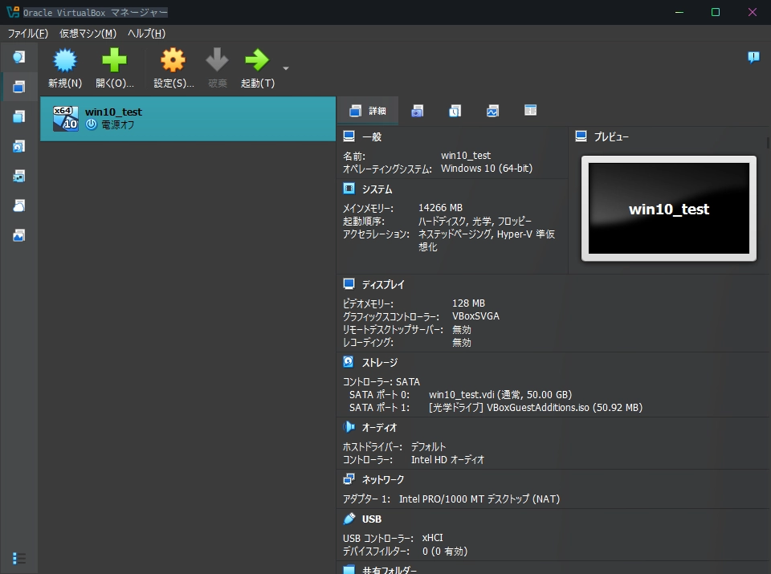
Task: Open the start-mode dropdown arrow beside 起動(T)
Action: tap(286, 68)
